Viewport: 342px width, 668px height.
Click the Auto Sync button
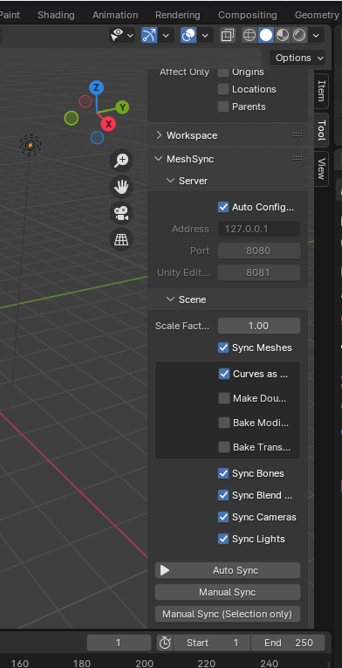[x=228, y=570]
